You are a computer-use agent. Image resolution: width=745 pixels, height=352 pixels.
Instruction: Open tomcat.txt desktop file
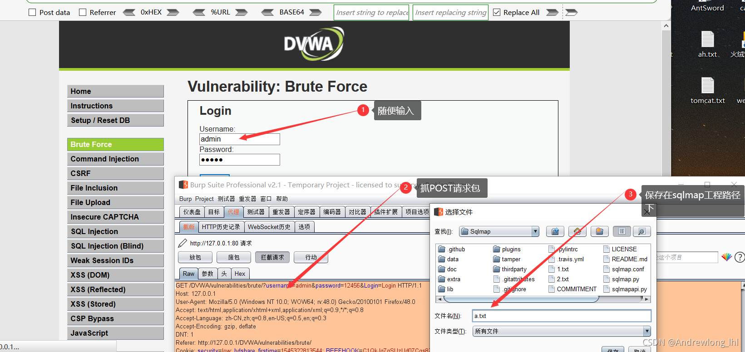pos(708,90)
